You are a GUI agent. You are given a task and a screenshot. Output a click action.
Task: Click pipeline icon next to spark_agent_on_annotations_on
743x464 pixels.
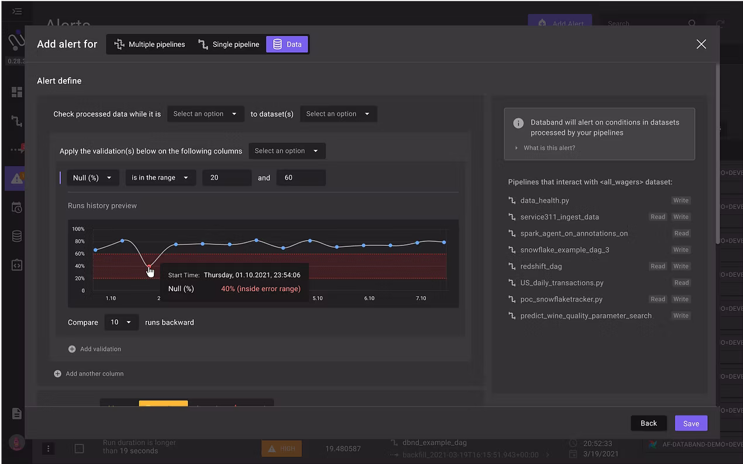(x=512, y=233)
